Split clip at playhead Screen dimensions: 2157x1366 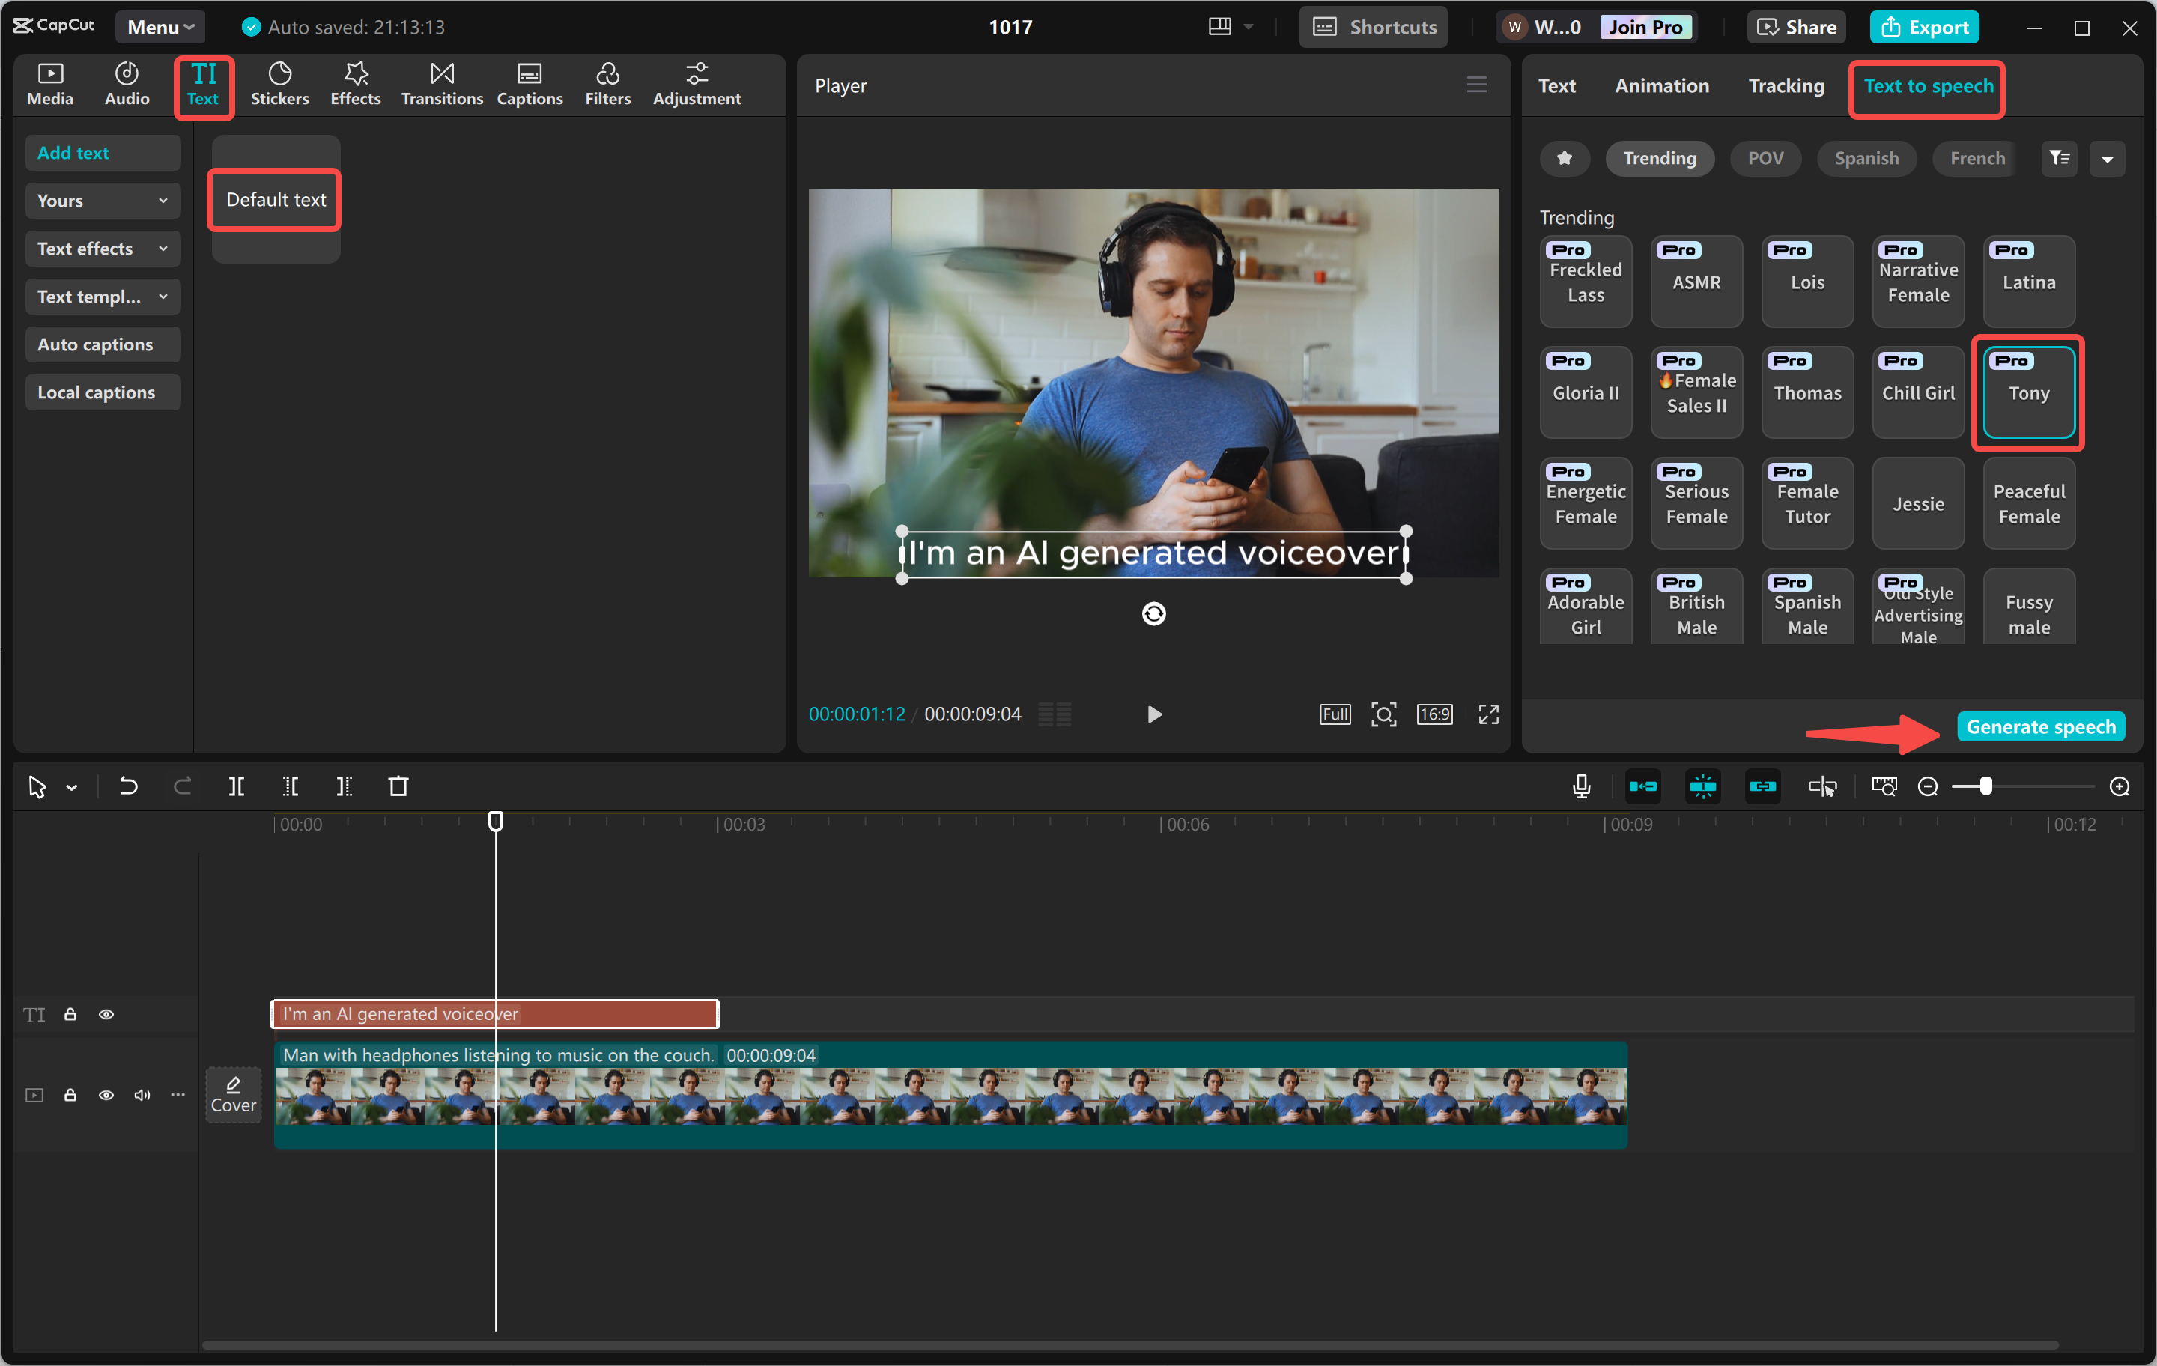pos(237,786)
